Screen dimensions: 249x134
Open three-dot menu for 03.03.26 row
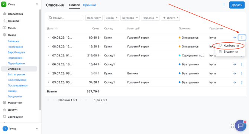[242, 82]
